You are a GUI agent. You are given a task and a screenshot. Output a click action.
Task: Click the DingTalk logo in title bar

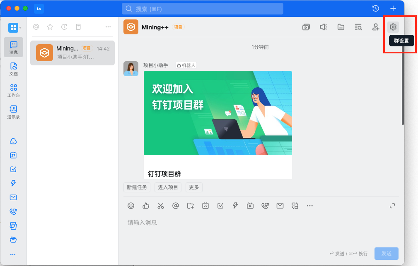pos(39,9)
